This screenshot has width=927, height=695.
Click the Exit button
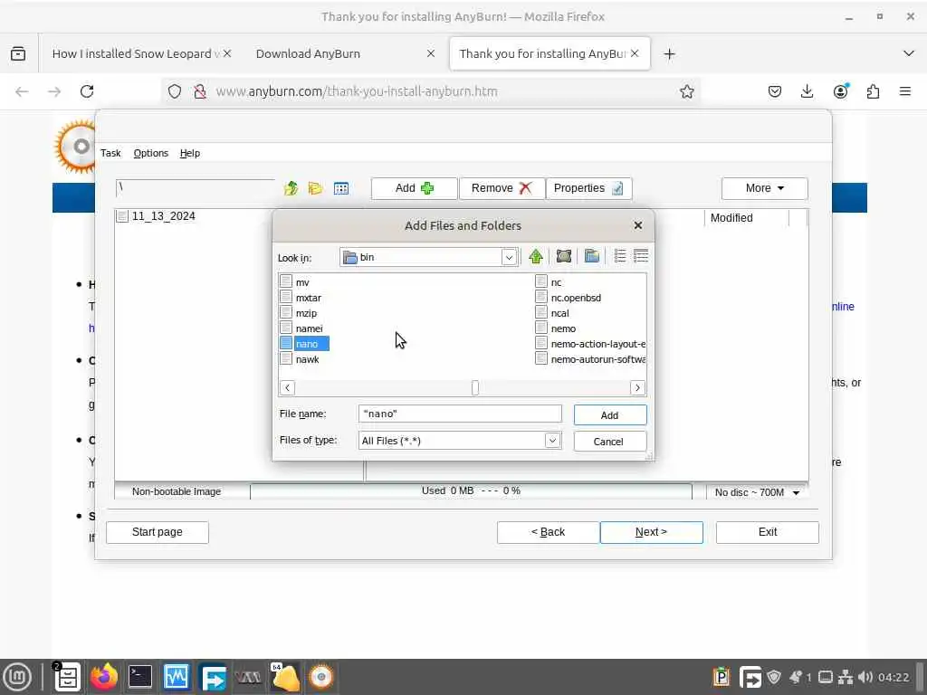point(768,532)
